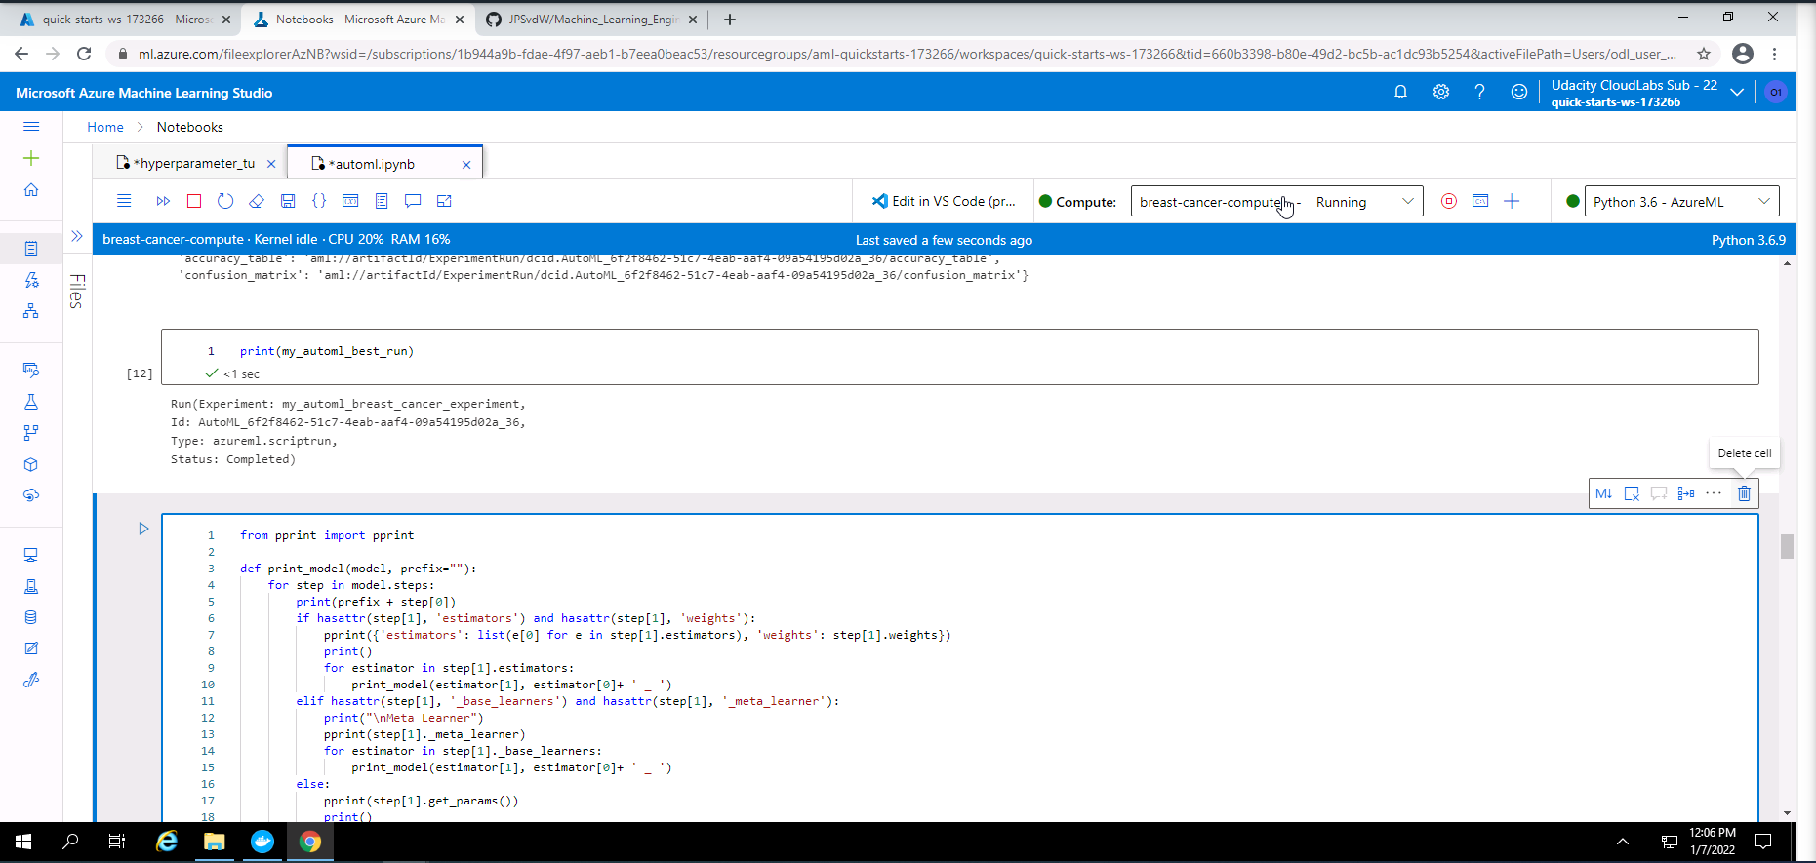Open Internet Explorer from taskbar
The height and width of the screenshot is (863, 1816).
click(x=167, y=842)
